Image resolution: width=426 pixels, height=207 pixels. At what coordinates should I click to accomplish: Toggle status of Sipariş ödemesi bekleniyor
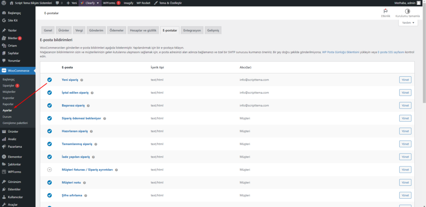pyautogui.click(x=50, y=118)
